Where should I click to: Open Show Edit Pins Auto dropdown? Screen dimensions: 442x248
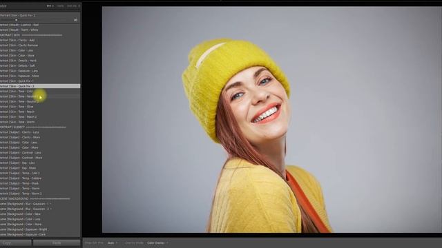(112, 243)
